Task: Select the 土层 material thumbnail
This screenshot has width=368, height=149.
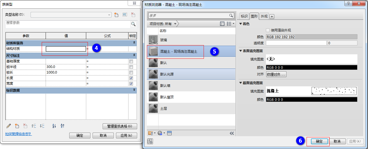Action: (153, 108)
